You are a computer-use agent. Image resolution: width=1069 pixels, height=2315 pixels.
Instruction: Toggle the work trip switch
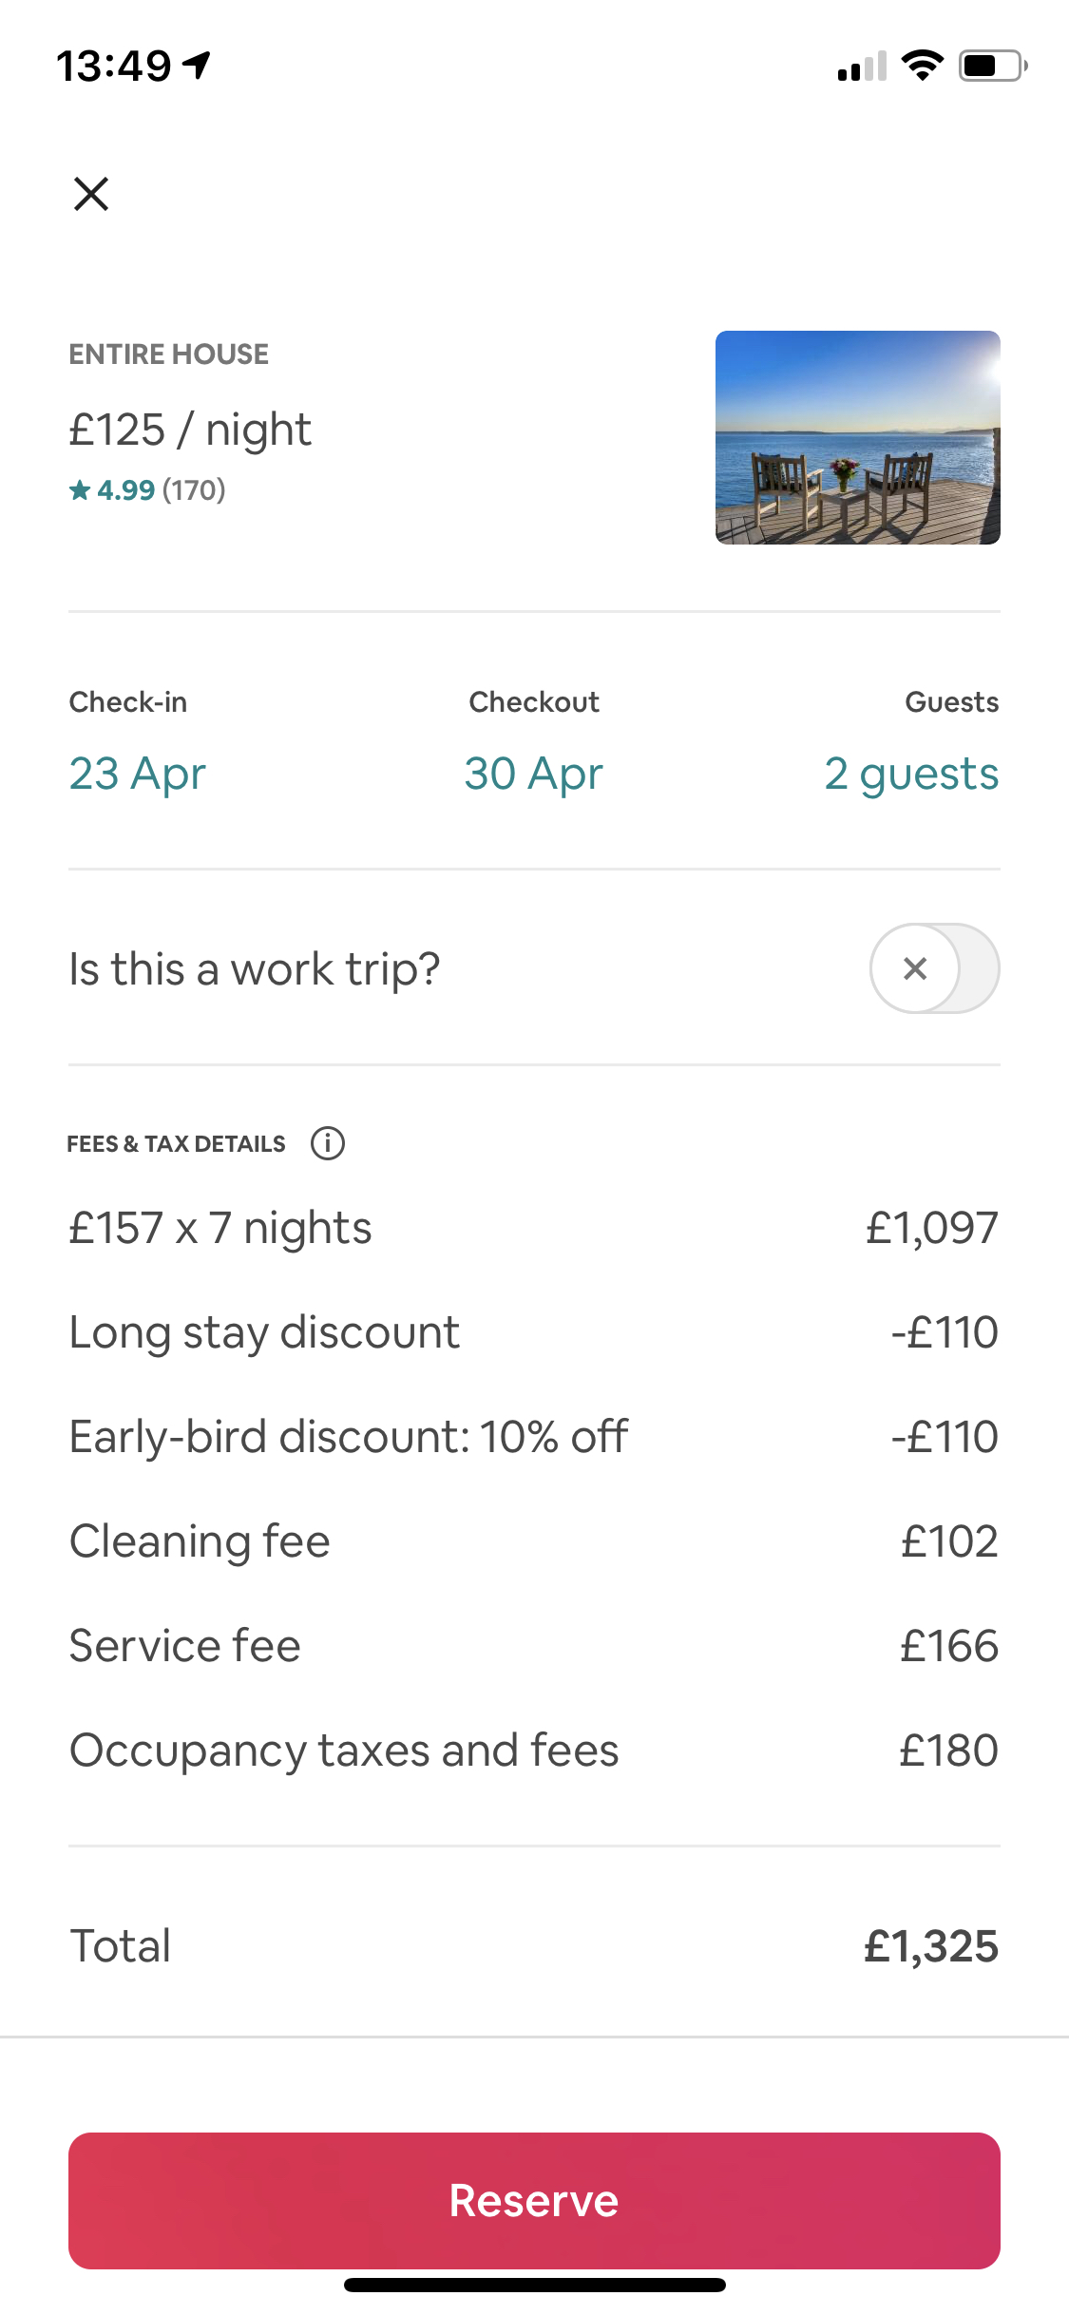coord(934,968)
